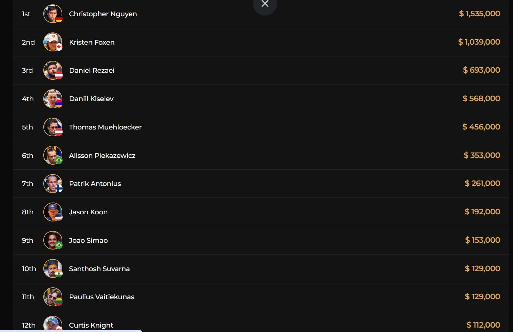The height and width of the screenshot is (332, 513).
Task: Close the results overlay with X button
Action: (265, 4)
